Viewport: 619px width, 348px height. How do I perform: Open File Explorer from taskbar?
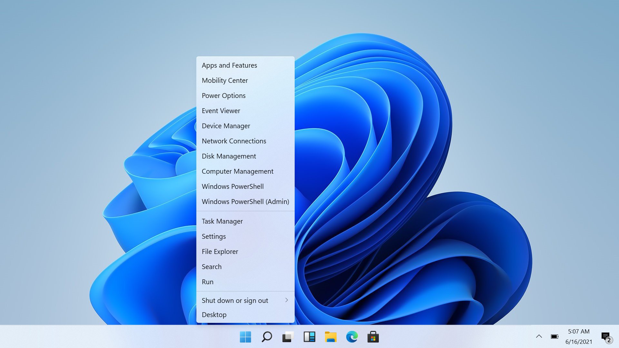point(331,336)
